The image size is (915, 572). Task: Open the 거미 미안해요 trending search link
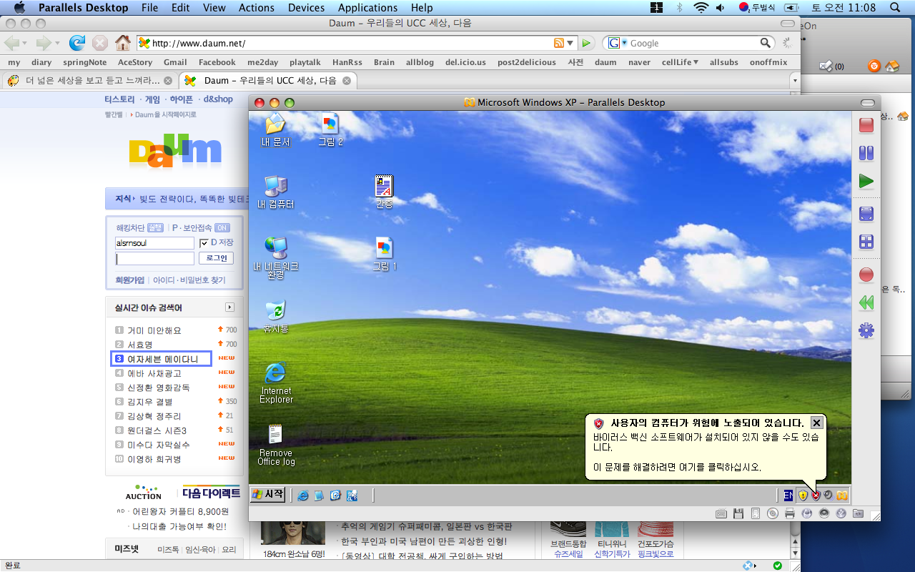(x=154, y=330)
